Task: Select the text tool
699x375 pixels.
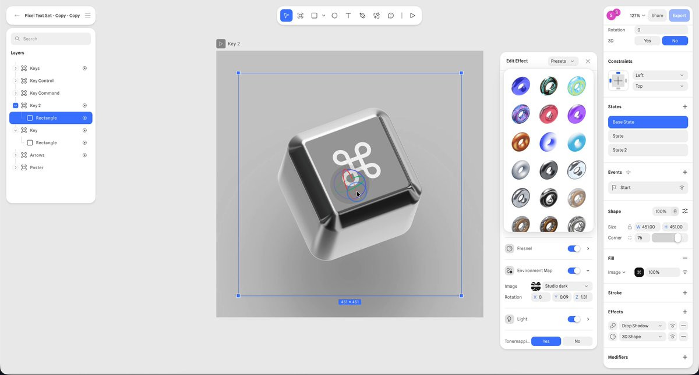Action: [348, 16]
